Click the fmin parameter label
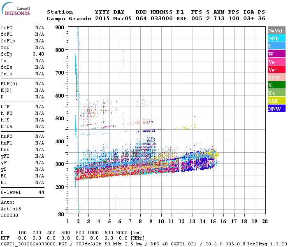288x247 pixels. pyautogui.click(x=7, y=74)
